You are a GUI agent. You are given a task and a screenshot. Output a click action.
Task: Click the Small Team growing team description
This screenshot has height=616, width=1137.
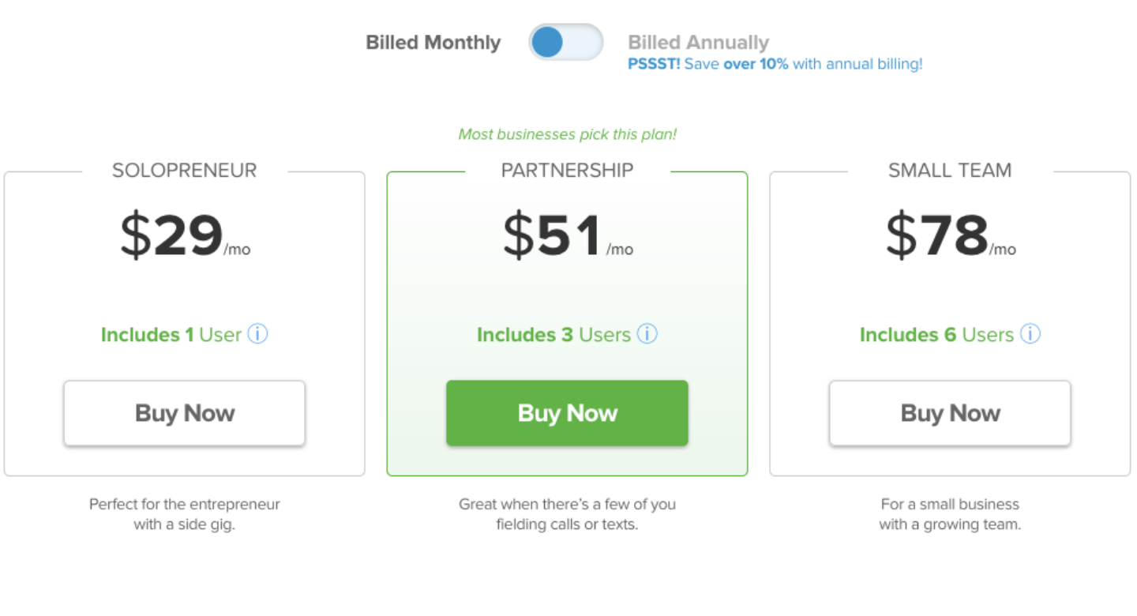click(950, 513)
